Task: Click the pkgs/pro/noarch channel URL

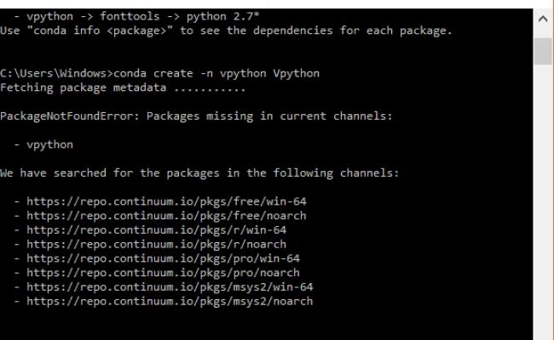Action: [x=164, y=273]
